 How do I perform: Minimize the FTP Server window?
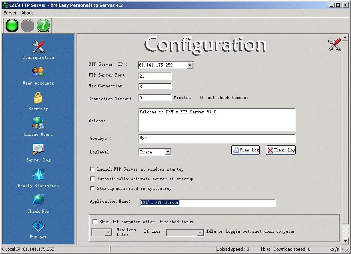pos(331,5)
